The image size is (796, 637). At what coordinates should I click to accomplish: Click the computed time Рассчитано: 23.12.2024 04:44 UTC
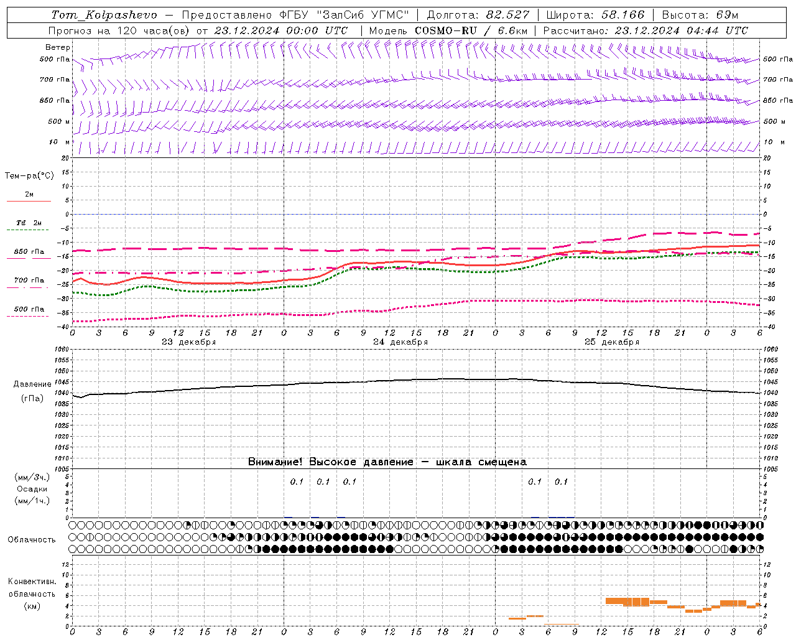point(646,30)
